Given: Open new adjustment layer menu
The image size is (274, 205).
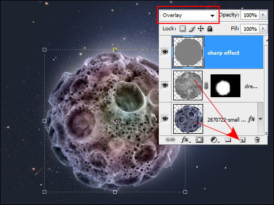Looking at the screenshot, I should [x=215, y=140].
